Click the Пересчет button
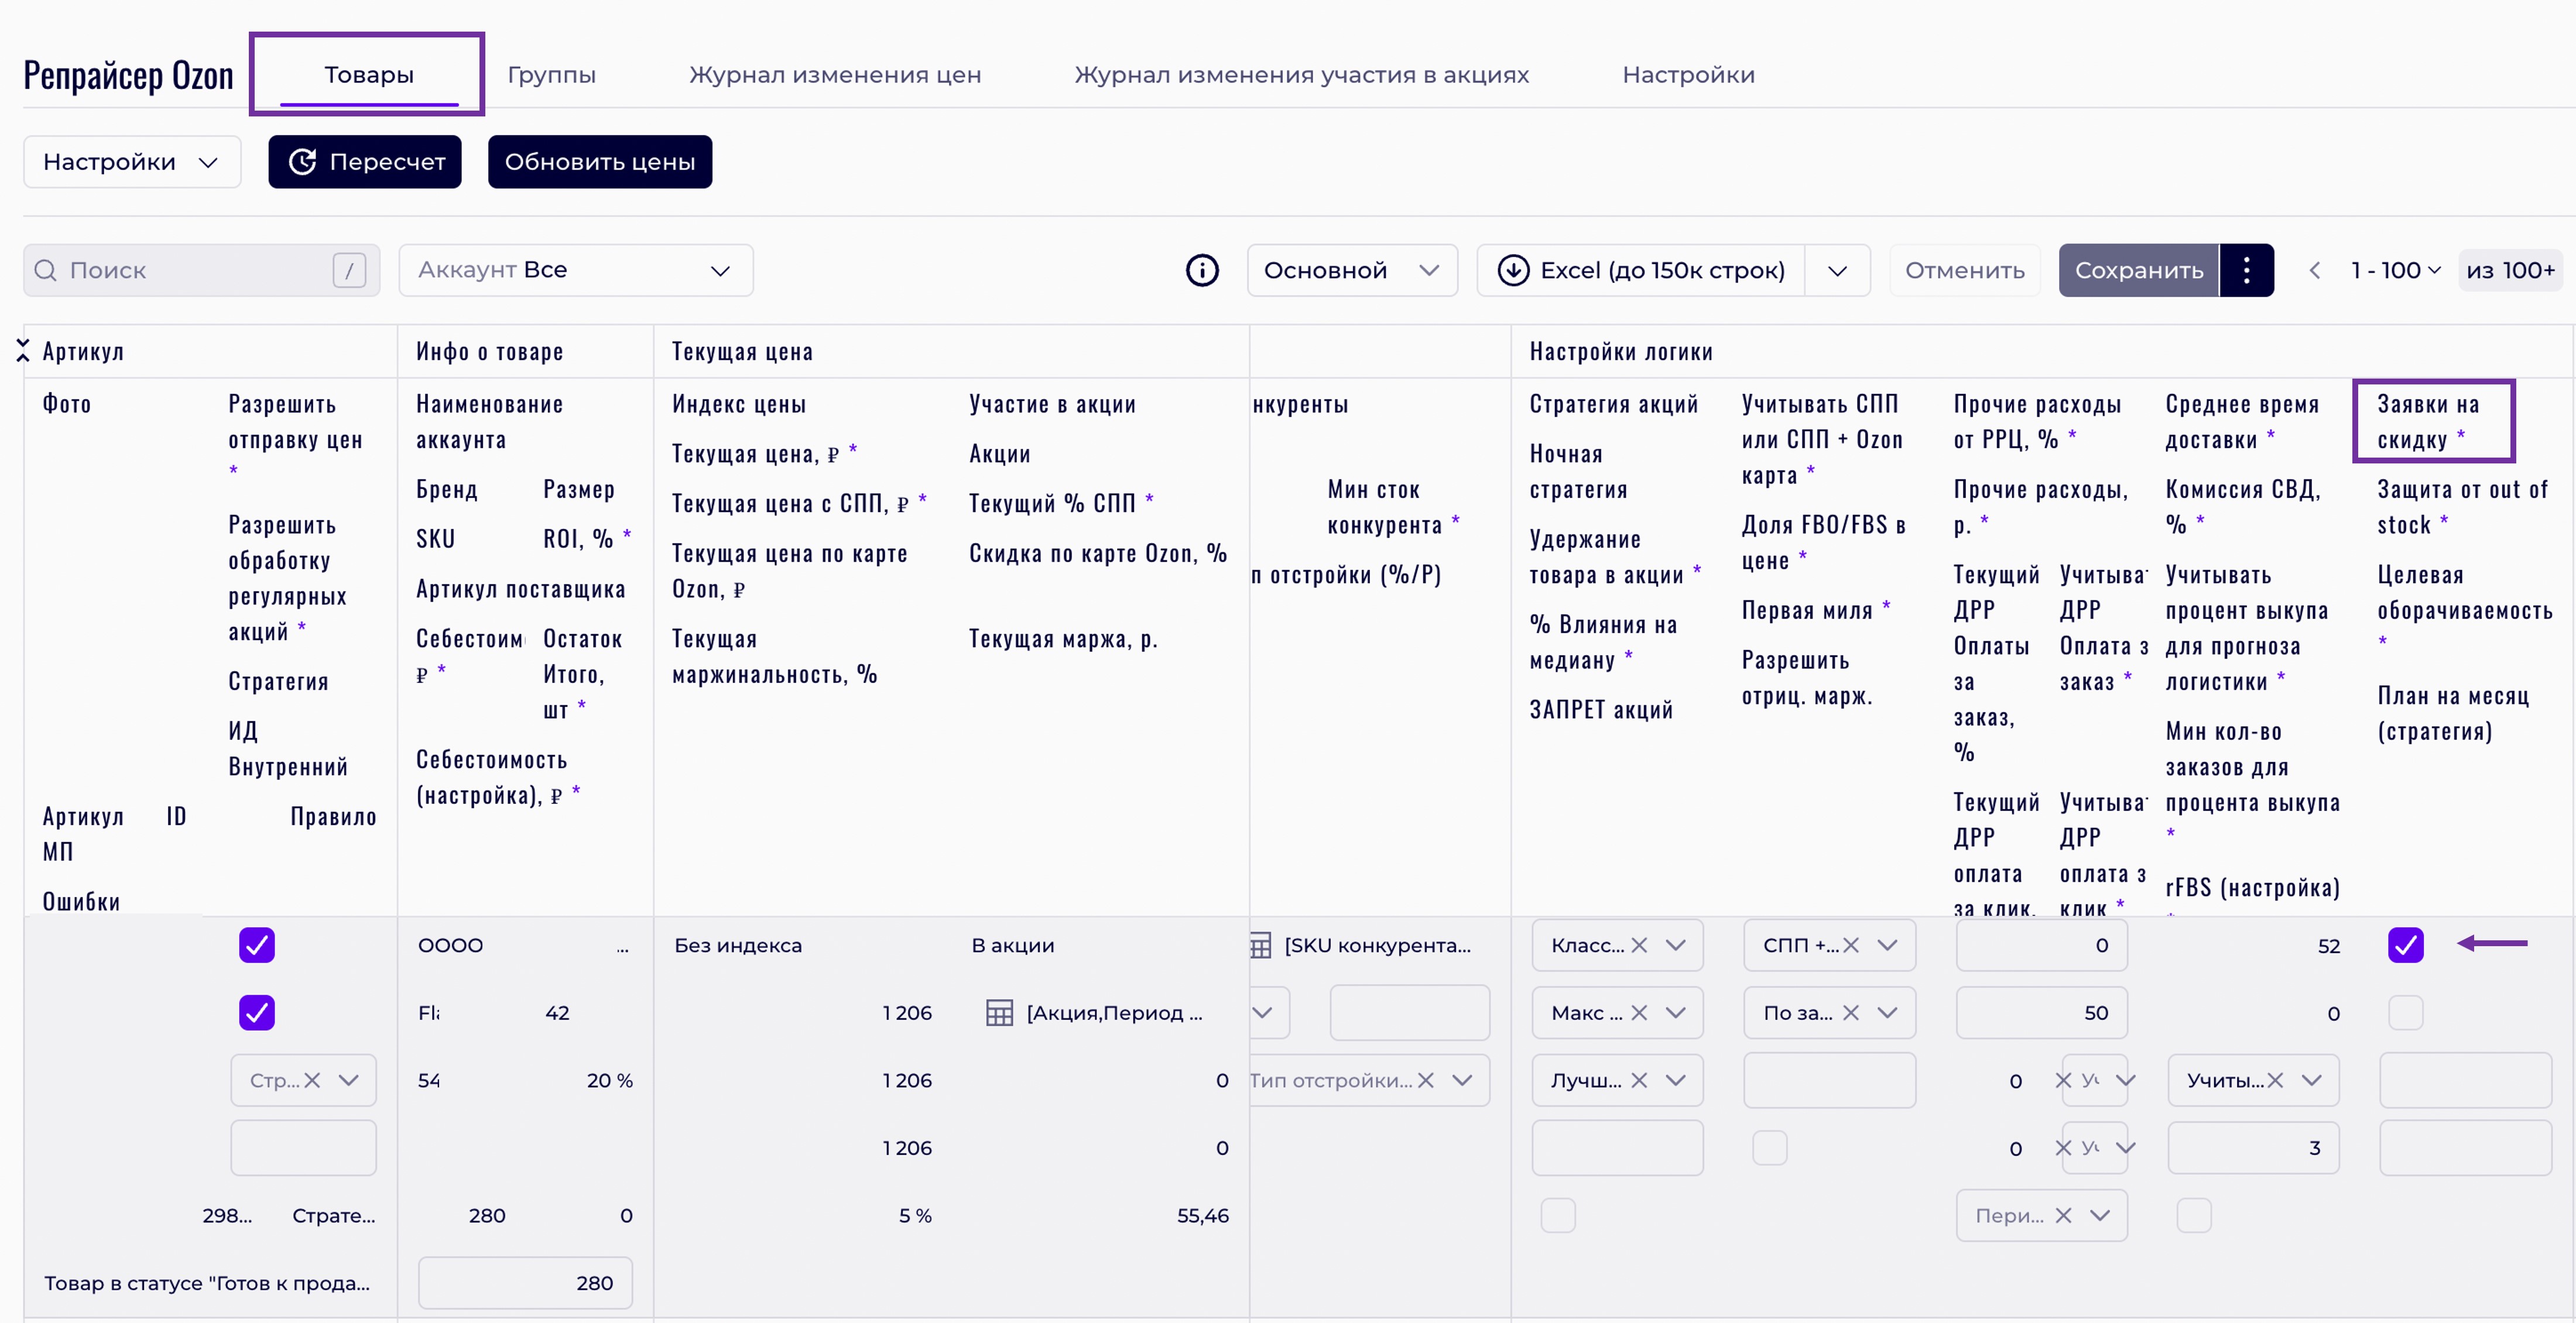 point(365,162)
